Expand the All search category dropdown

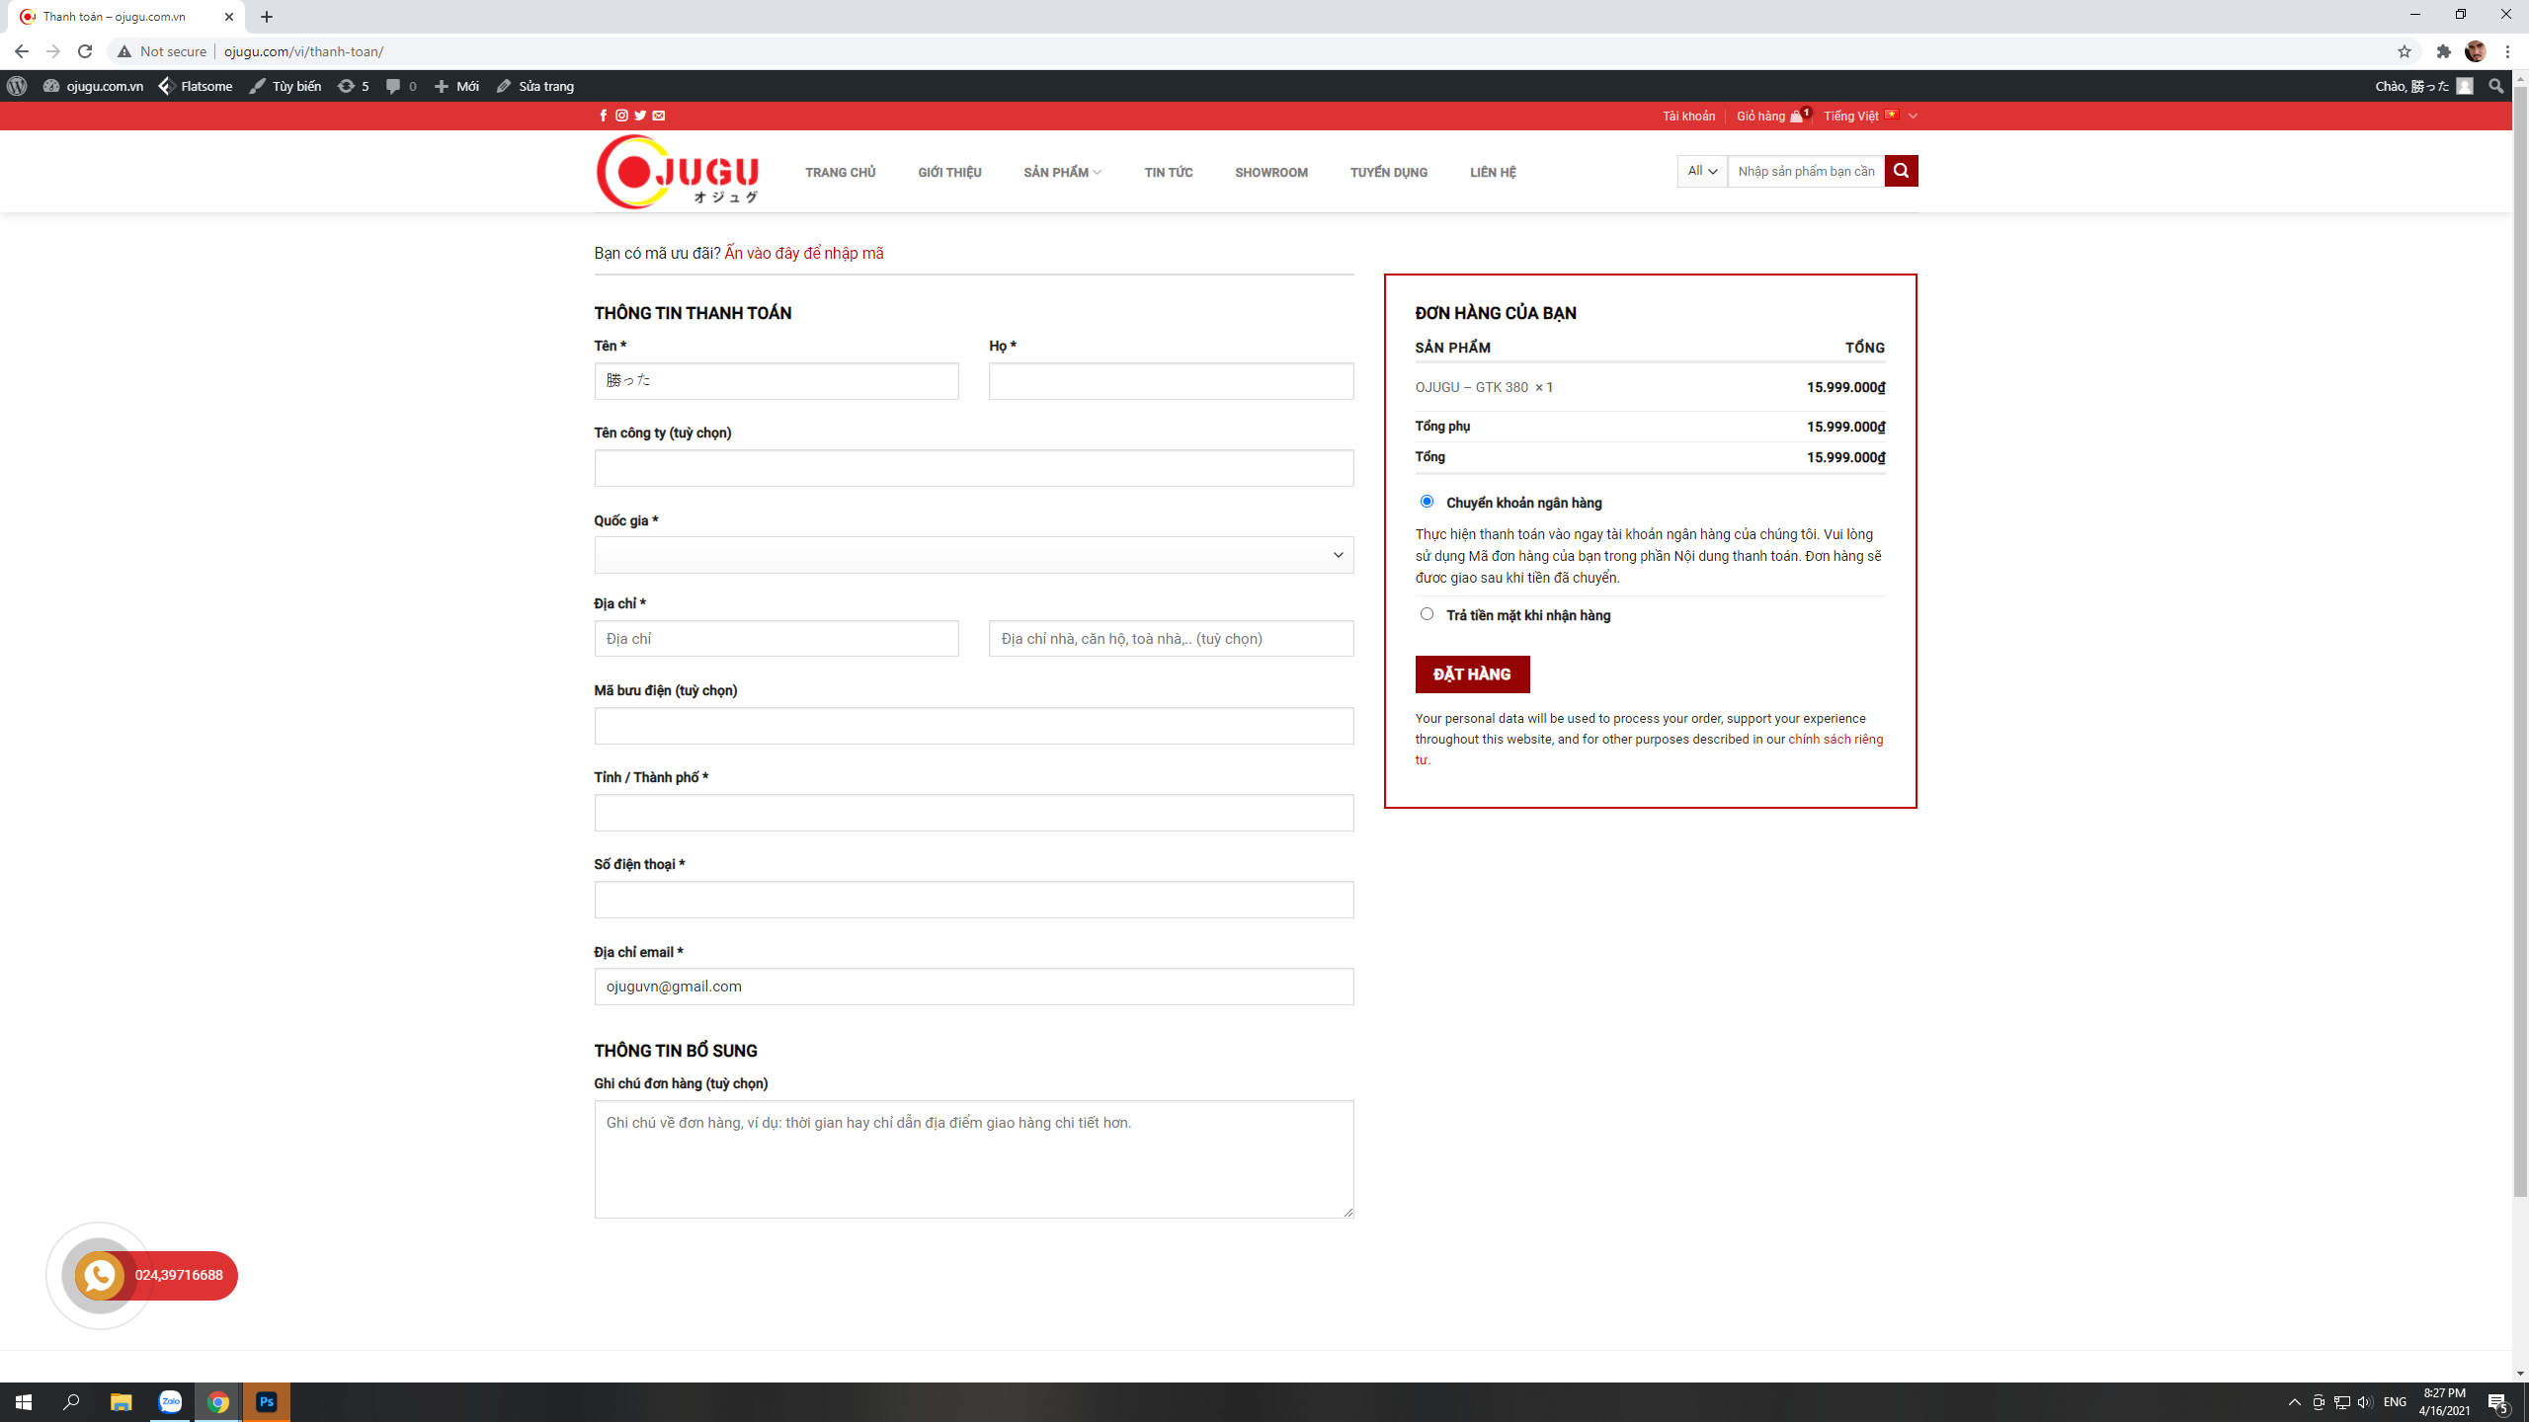(x=1701, y=171)
